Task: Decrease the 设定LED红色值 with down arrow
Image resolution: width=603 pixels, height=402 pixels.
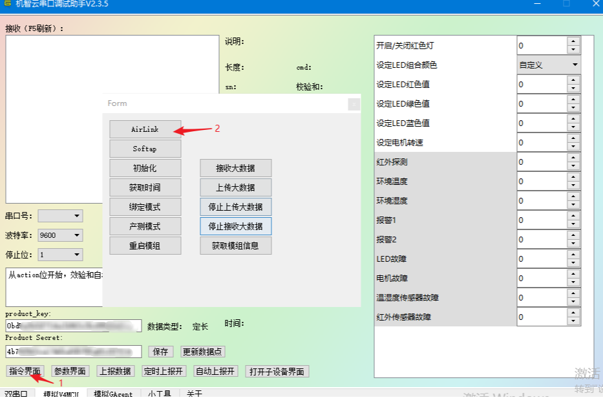Action: coord(573,89)
